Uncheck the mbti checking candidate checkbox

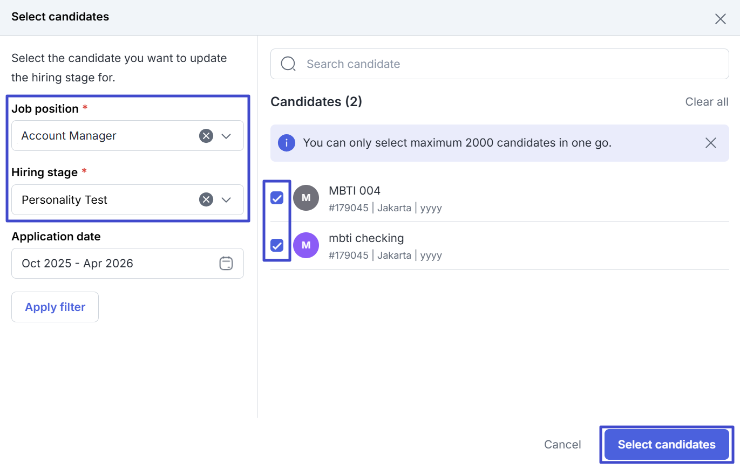[277, 245]
